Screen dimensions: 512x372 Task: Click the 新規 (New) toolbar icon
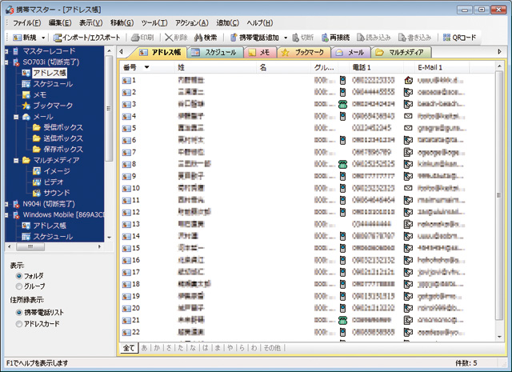click(x=17, y=38)
